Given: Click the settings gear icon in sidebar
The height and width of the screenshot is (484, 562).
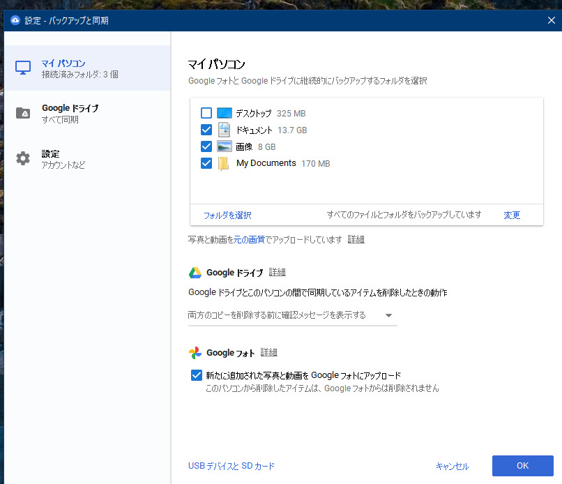Looking at the screenshot, I should [x=23, y=158].
